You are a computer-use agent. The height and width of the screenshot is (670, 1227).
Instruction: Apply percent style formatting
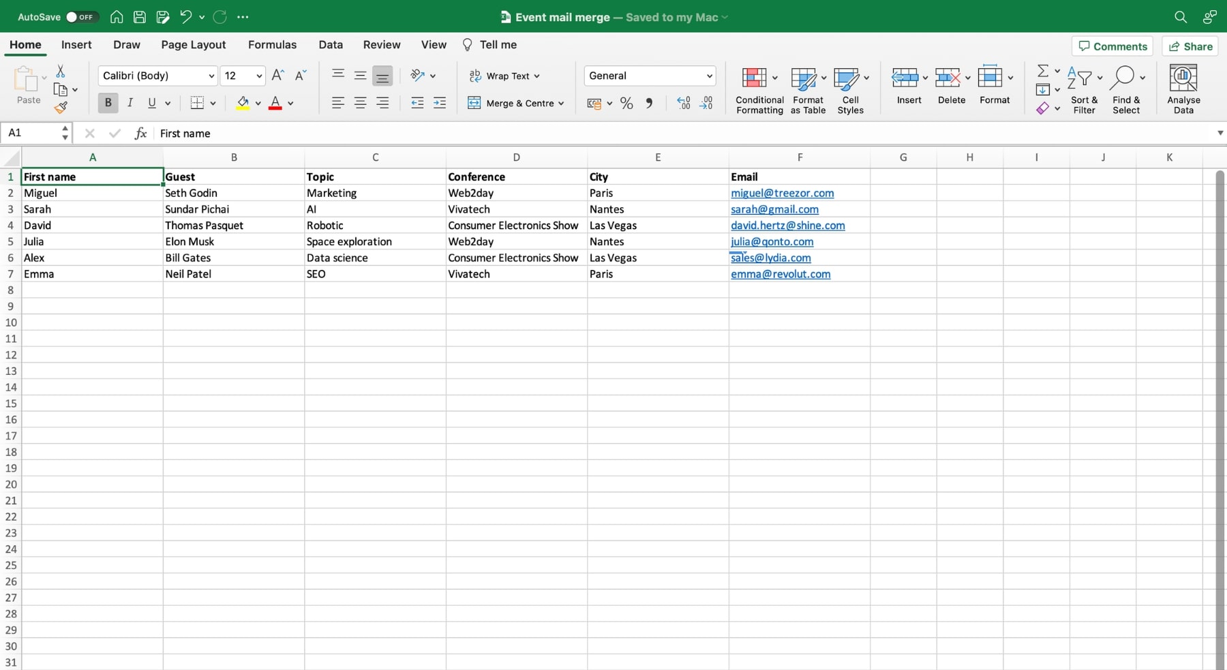tap(626, 103)
